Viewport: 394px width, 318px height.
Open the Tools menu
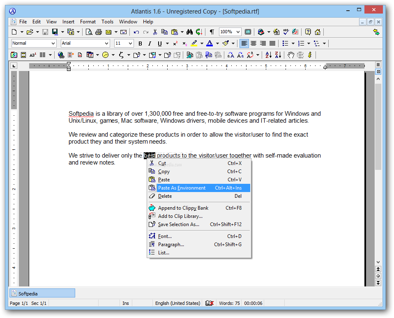pyautogui.click(x=107, y=22)
